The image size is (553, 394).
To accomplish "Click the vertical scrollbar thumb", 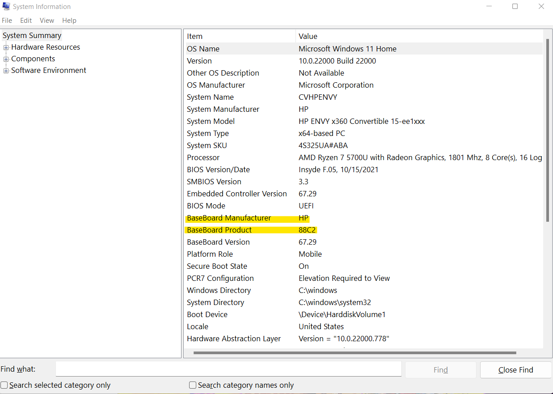I will (548, 130).
